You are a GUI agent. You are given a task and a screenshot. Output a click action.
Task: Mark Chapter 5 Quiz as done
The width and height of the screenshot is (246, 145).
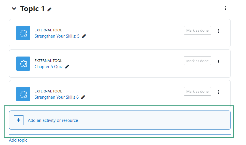pos(197,61)
